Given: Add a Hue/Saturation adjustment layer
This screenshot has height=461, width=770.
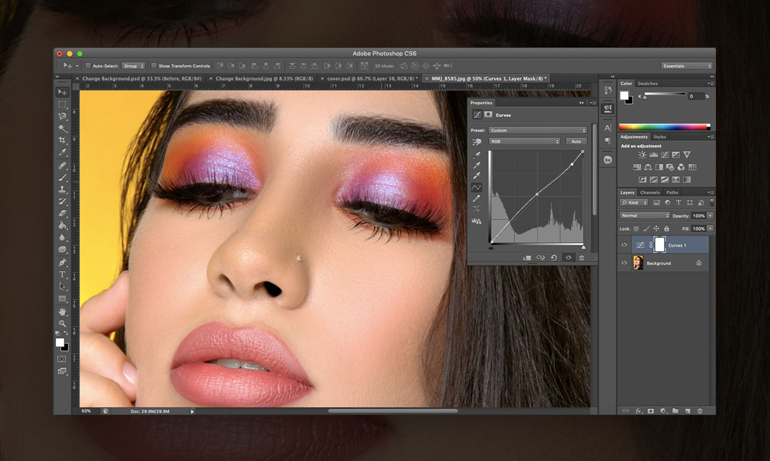Looking at the screenshot, I should (637, 167).
